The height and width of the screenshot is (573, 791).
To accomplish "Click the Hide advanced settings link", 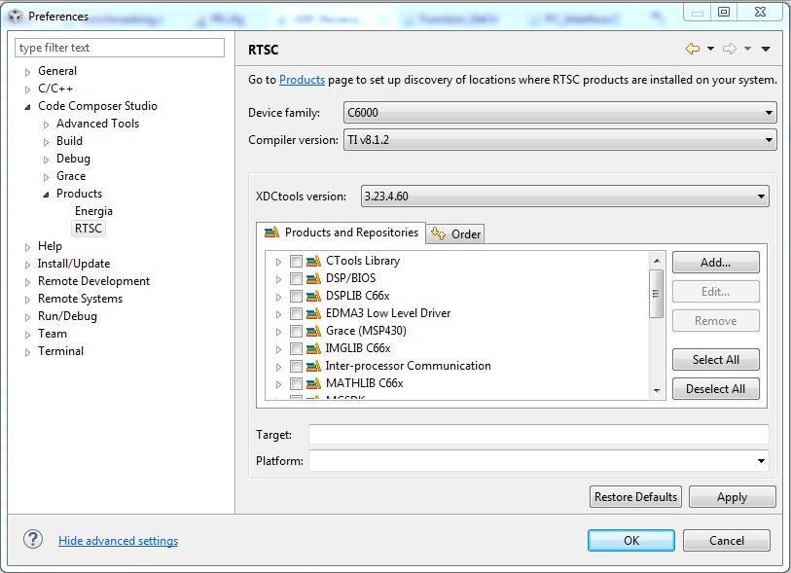I will [x=118, y=541].
